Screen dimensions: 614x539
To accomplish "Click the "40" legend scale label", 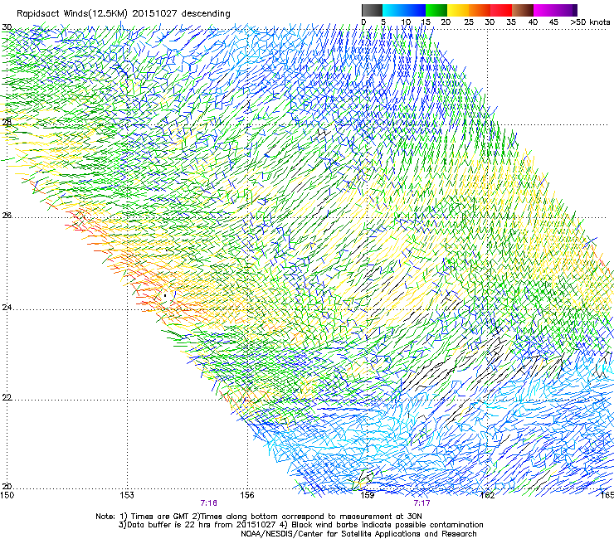I will click(533, 22).
